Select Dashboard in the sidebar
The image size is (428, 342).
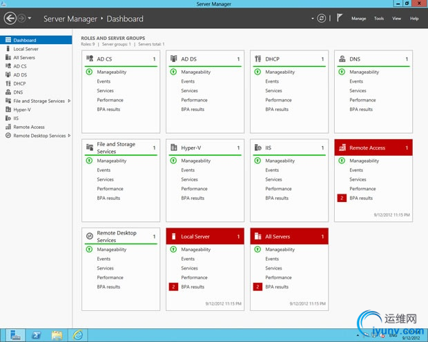[x=36, y=40]
